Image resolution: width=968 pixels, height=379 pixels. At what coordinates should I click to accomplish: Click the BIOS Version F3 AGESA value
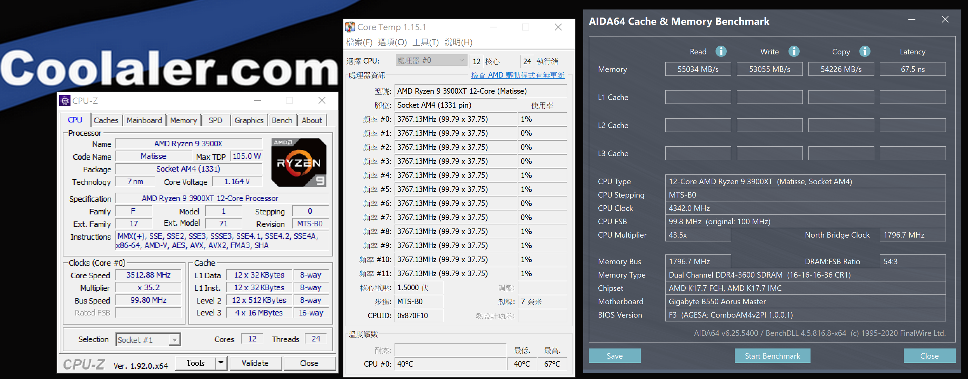805,315
